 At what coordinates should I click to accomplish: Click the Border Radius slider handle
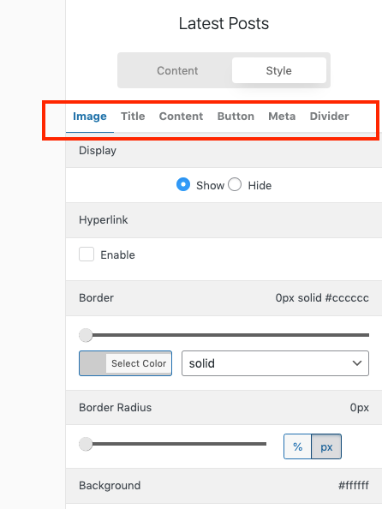pos(86,444)
